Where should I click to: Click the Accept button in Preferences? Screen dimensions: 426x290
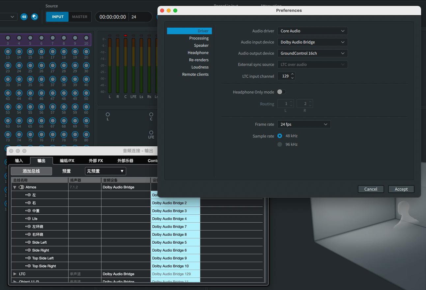401,189
